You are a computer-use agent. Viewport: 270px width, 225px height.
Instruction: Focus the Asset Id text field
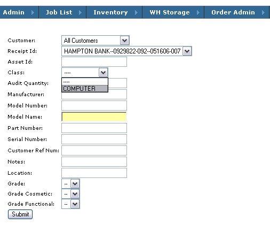94,62
